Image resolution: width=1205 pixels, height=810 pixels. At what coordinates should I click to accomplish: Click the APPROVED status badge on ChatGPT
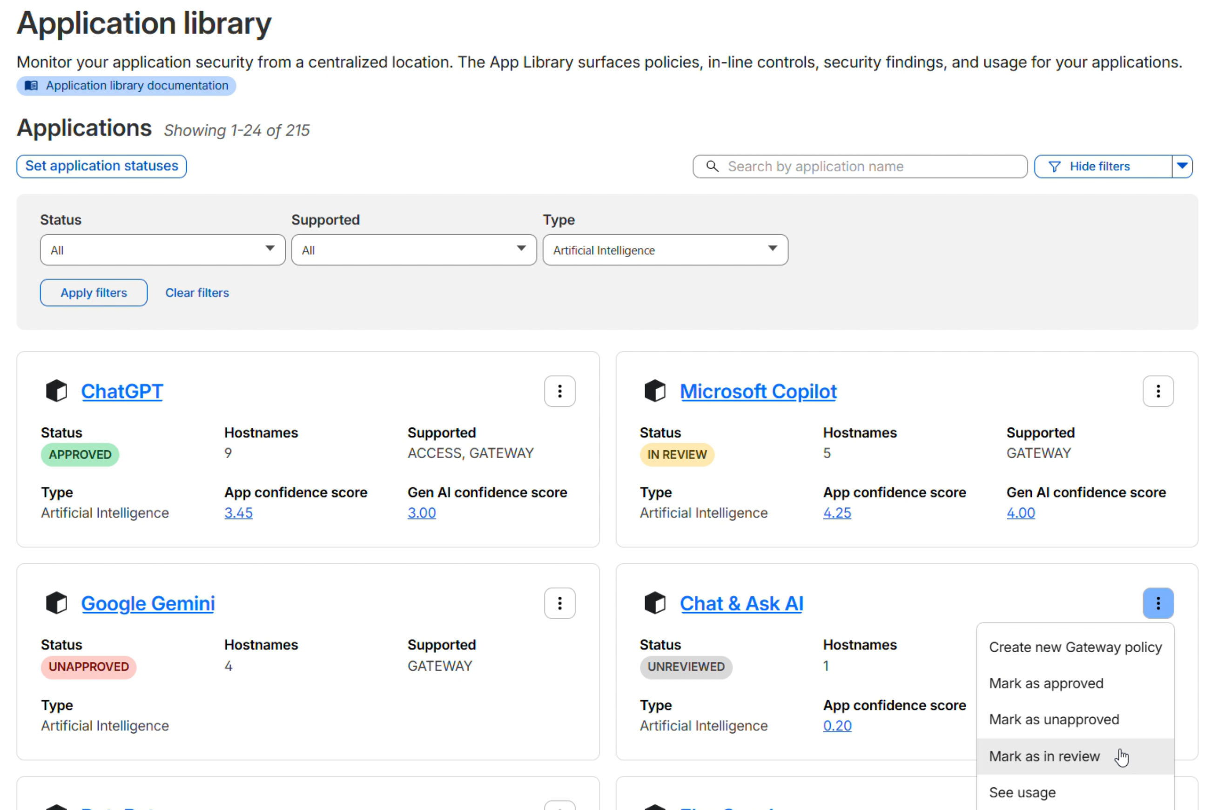[80, 455]
